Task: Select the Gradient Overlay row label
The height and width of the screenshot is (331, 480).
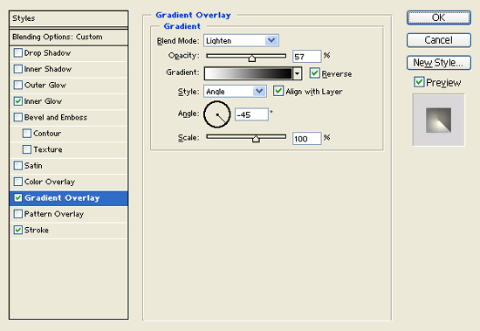Action: [62, 197]
